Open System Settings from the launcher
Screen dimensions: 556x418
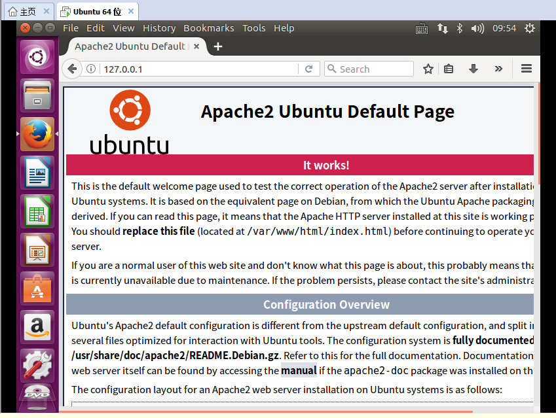click(x=37, y=366)
